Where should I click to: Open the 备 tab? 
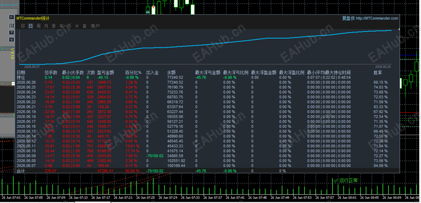click(85, 26)
